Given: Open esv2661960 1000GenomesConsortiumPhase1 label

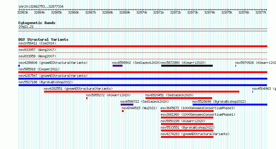Looking at the screenshot, I should [198, 114].
